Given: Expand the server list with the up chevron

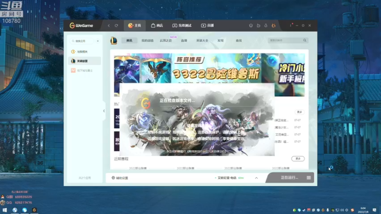Looking at the screenshot, I should pos(256,178).
